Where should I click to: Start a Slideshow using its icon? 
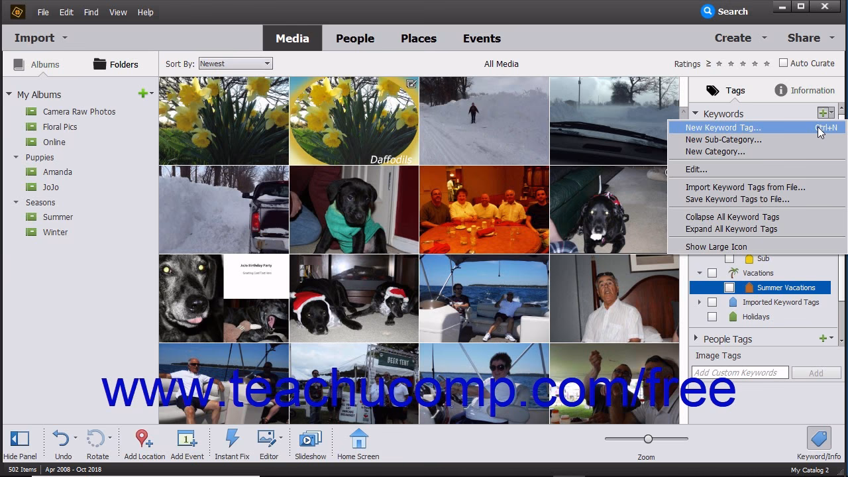[310, 439]
